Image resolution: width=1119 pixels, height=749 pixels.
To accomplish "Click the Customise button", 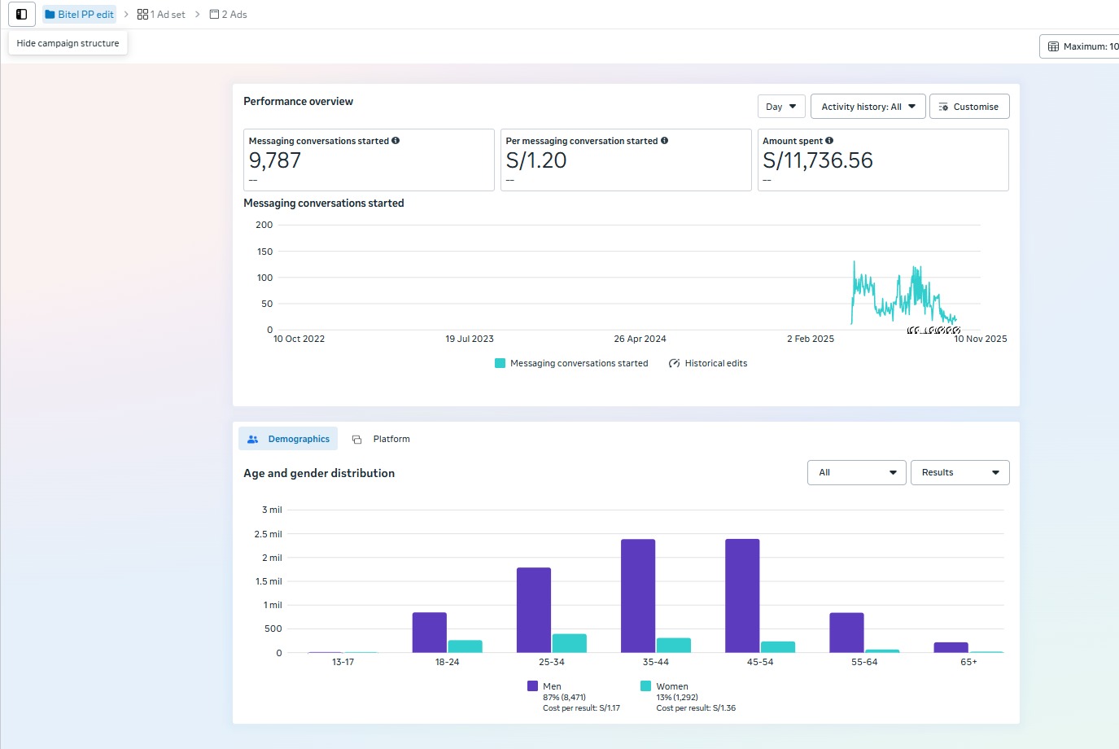I will tap(968, 107).
